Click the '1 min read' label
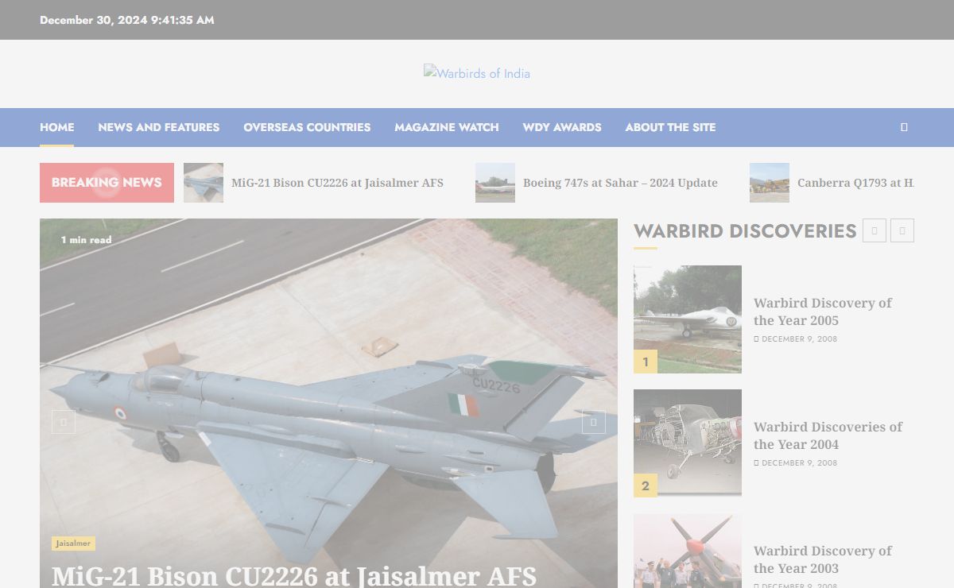 pos(86,240)
